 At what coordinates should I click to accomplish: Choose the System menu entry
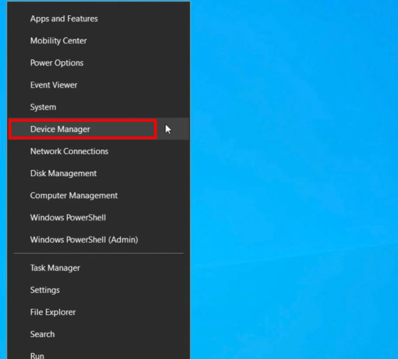43,108
